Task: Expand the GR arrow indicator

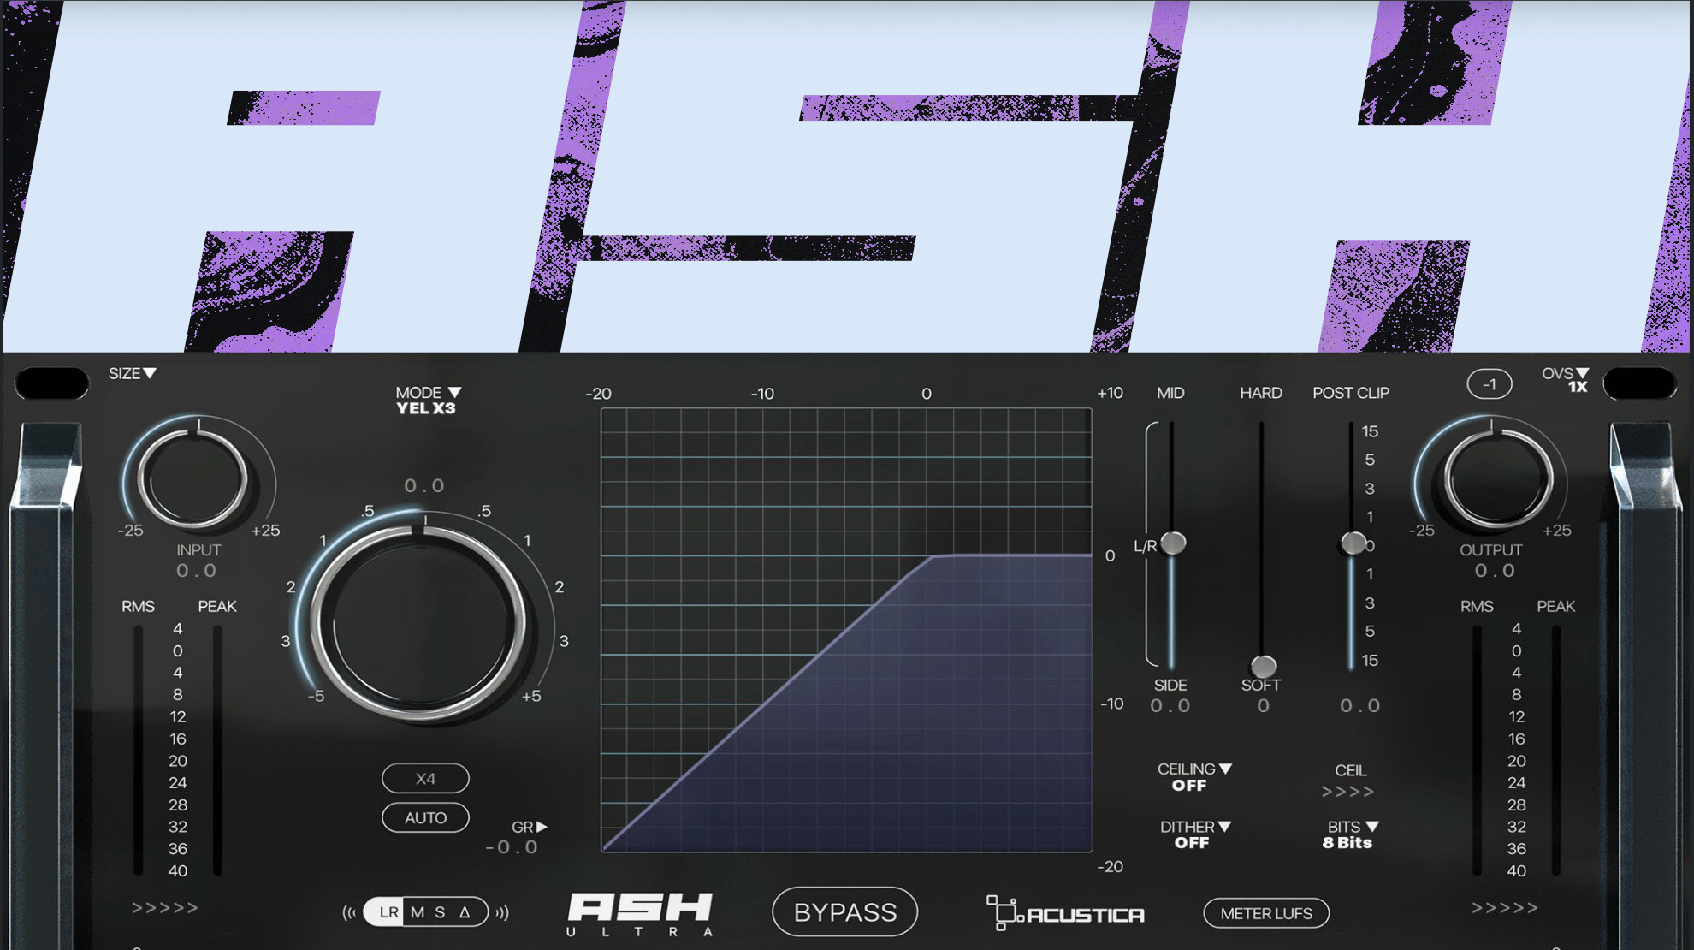Action: coord(529,827)
